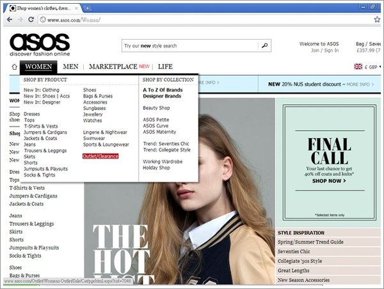384x289 pixels.
Task: Click SHOP NOW on Final Call banner
Action: pos(329,181)
